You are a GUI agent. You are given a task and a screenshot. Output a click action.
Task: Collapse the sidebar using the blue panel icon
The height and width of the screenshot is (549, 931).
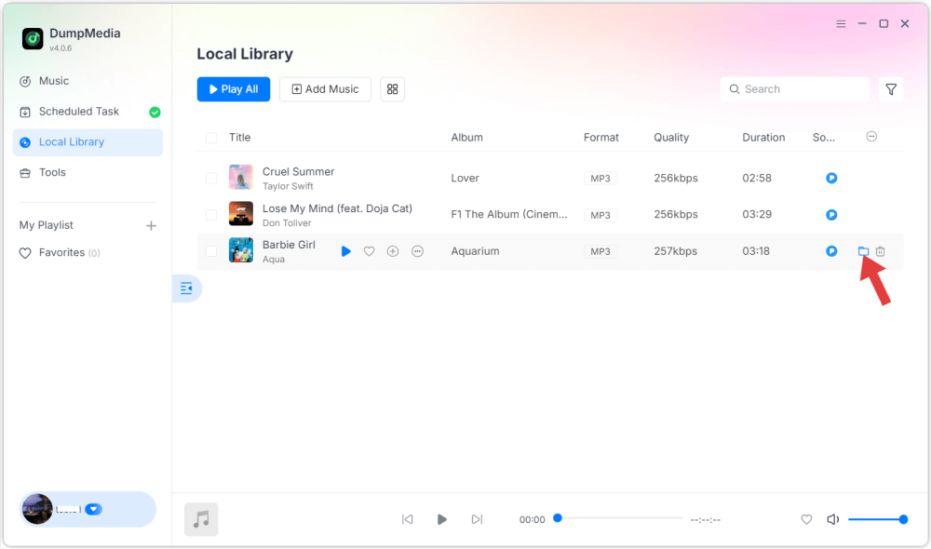coord(186,288)
